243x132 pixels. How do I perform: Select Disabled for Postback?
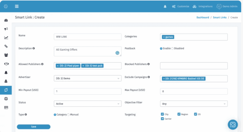click(x=172, y=48)
